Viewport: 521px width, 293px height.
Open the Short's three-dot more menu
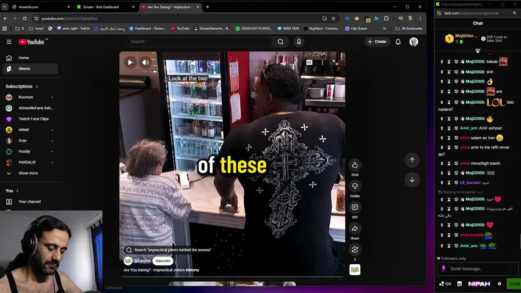pos(322,62)
